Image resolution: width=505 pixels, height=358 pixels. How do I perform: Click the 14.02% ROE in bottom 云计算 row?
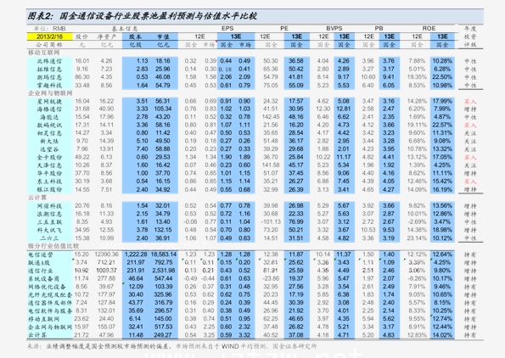pos(442,335)
